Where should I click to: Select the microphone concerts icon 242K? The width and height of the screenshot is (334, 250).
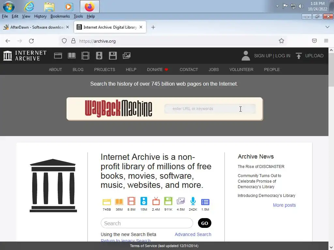coord(193,201)
